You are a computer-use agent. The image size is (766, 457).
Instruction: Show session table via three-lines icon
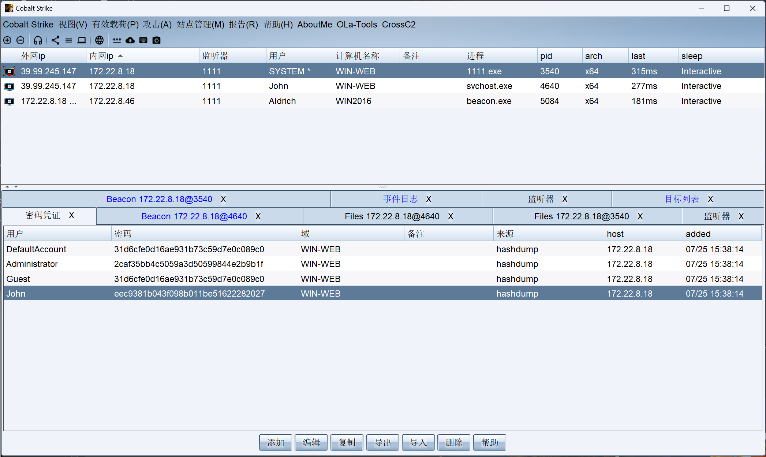(x=69, y=40)
